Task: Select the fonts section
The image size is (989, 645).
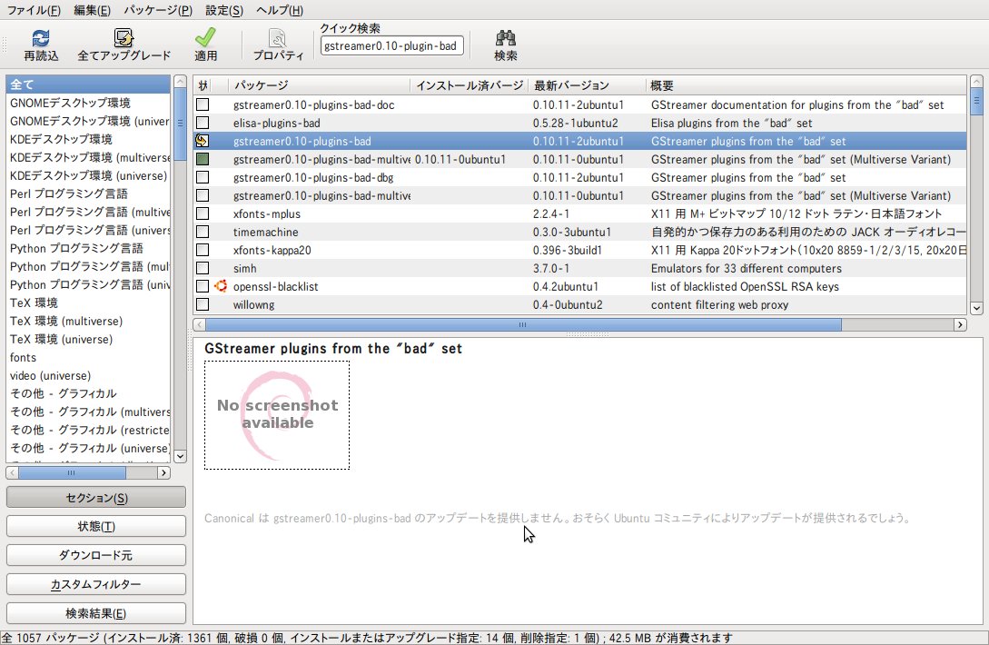Action: tap(88, 357)
